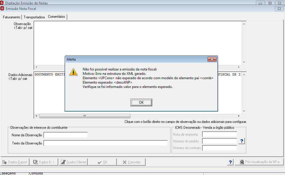The width and height of the screenshot is (285, 175).
Task: Click the 'Motivo: Erro na estrutura' line
Action: click(114, 74)
